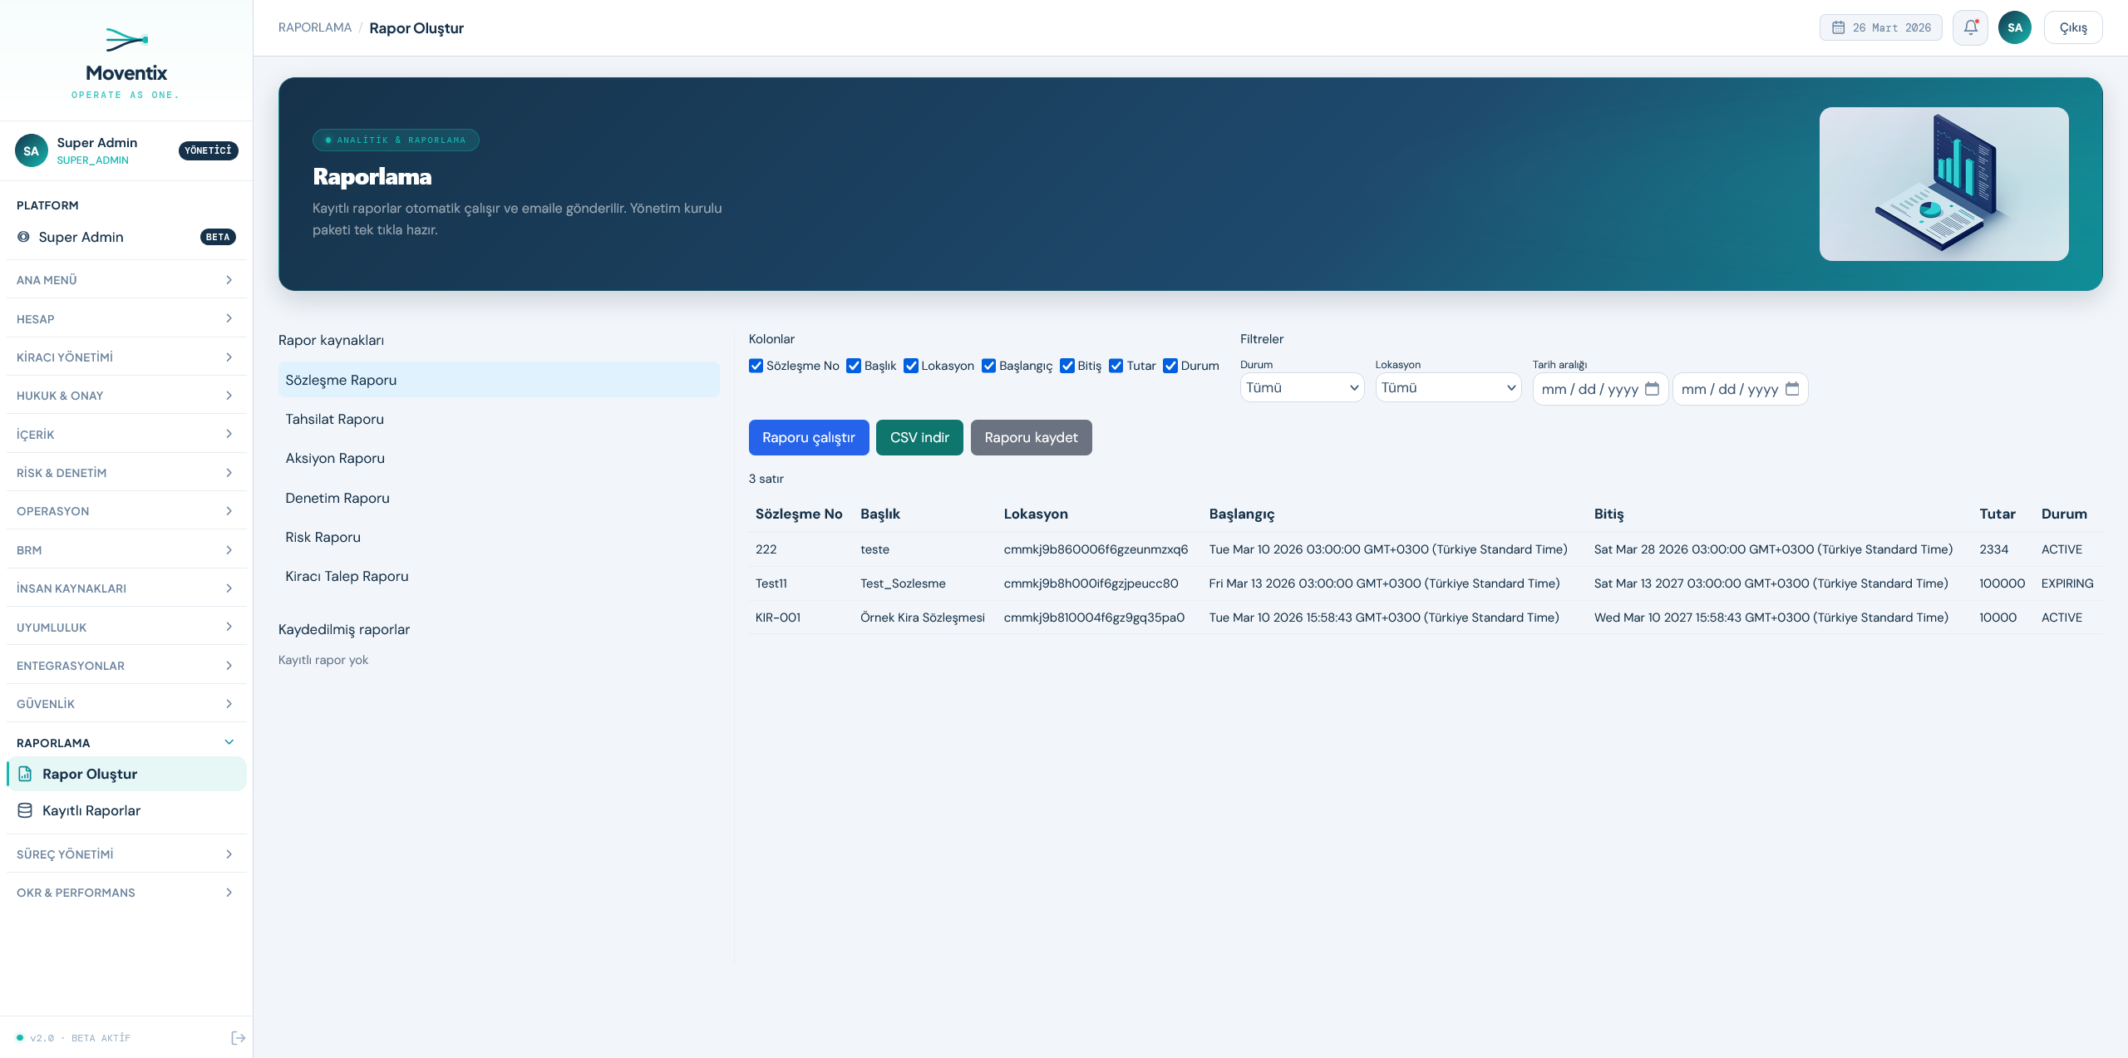The image size is (2128, 1058).
Task: Open the SA user avatar in header
Action: (x=2015, y=27)
